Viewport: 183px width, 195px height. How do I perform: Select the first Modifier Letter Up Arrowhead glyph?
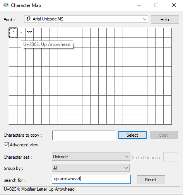[13, 33]
